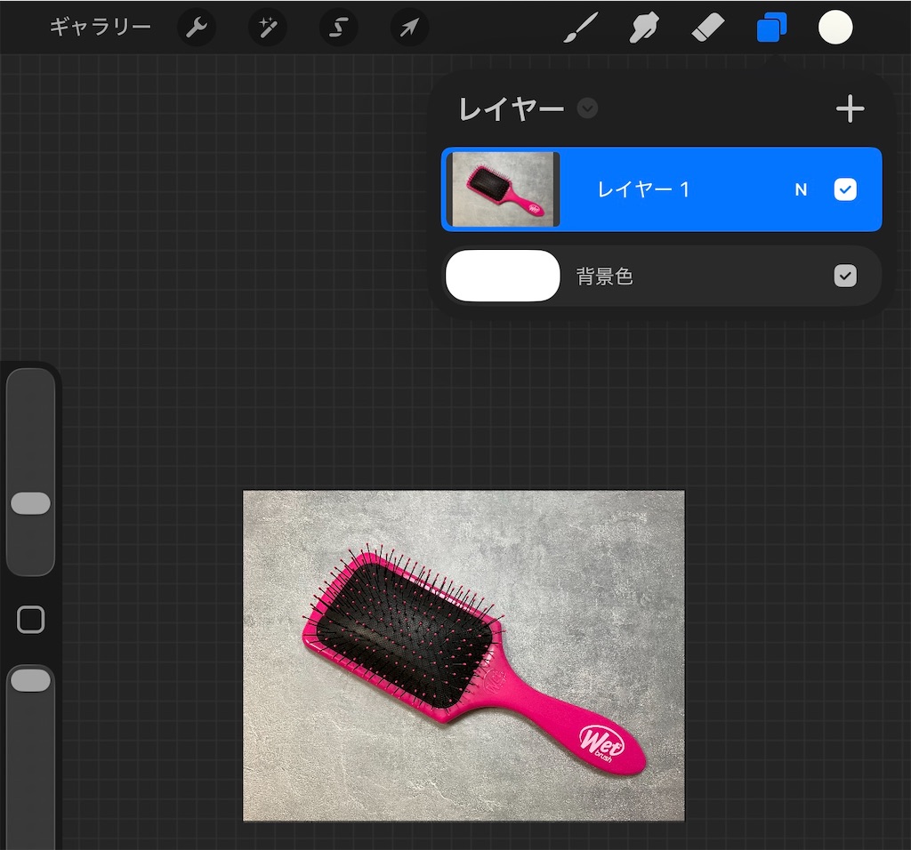The image size is (911, 850).
Task: Add a new layer with plus button
Action: coord(850,108)
